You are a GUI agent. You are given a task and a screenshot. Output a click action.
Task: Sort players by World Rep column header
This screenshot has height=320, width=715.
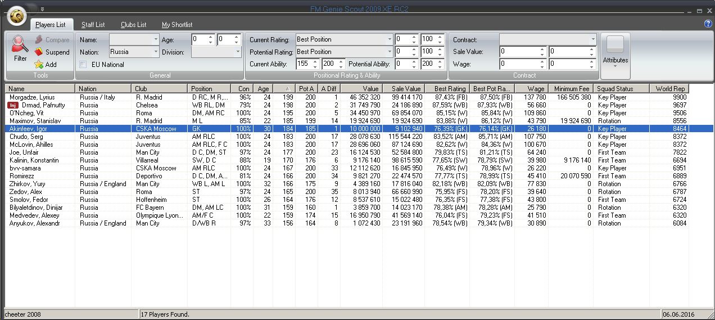tap(669, 88)
